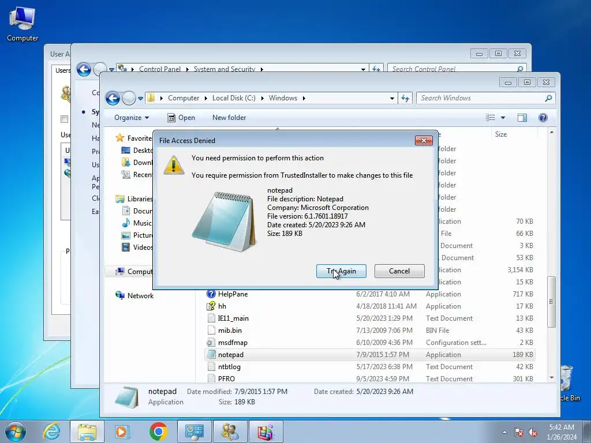Image resolution: width=591 pixels, height=443 pixels.
Task: Switch to User Accounts taskbar button
Action: point(230,431)
